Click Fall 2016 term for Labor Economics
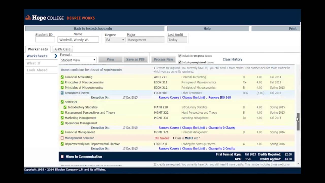325x183 pixels. (x=275, y=93)
